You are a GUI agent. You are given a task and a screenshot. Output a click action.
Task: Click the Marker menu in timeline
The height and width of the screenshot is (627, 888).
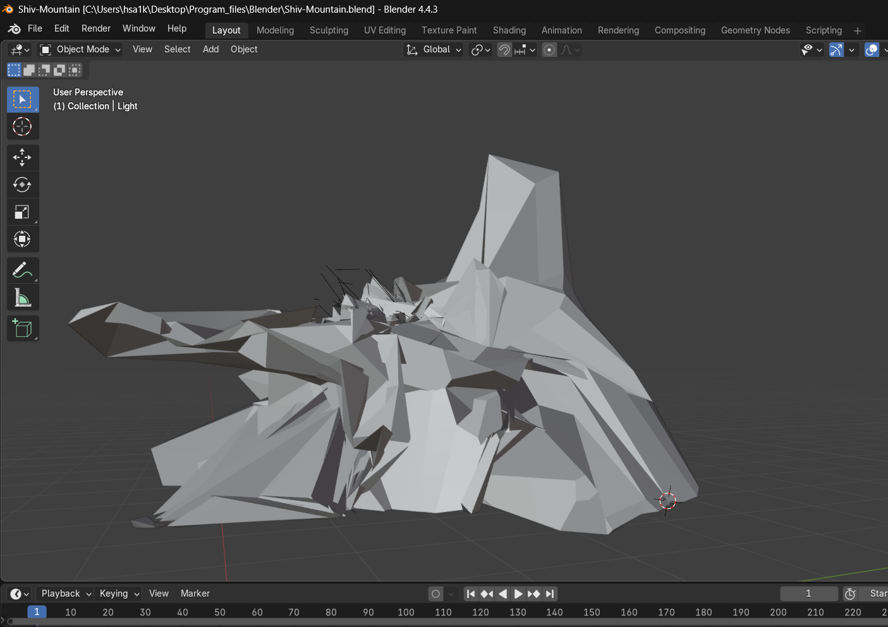pyautogui.click(x=195, y=594)
